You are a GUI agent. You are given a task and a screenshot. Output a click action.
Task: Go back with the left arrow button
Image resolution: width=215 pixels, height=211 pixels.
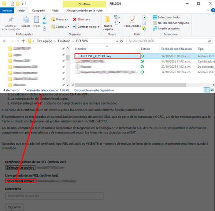point(5,41)
